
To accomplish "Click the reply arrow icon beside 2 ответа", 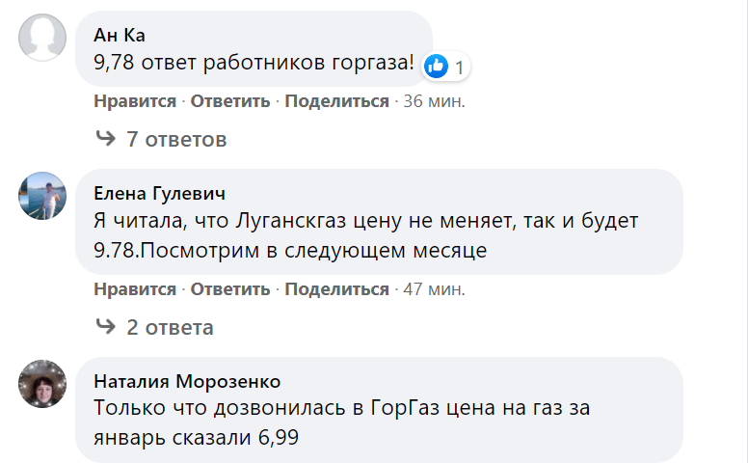I will click(105, 327).
